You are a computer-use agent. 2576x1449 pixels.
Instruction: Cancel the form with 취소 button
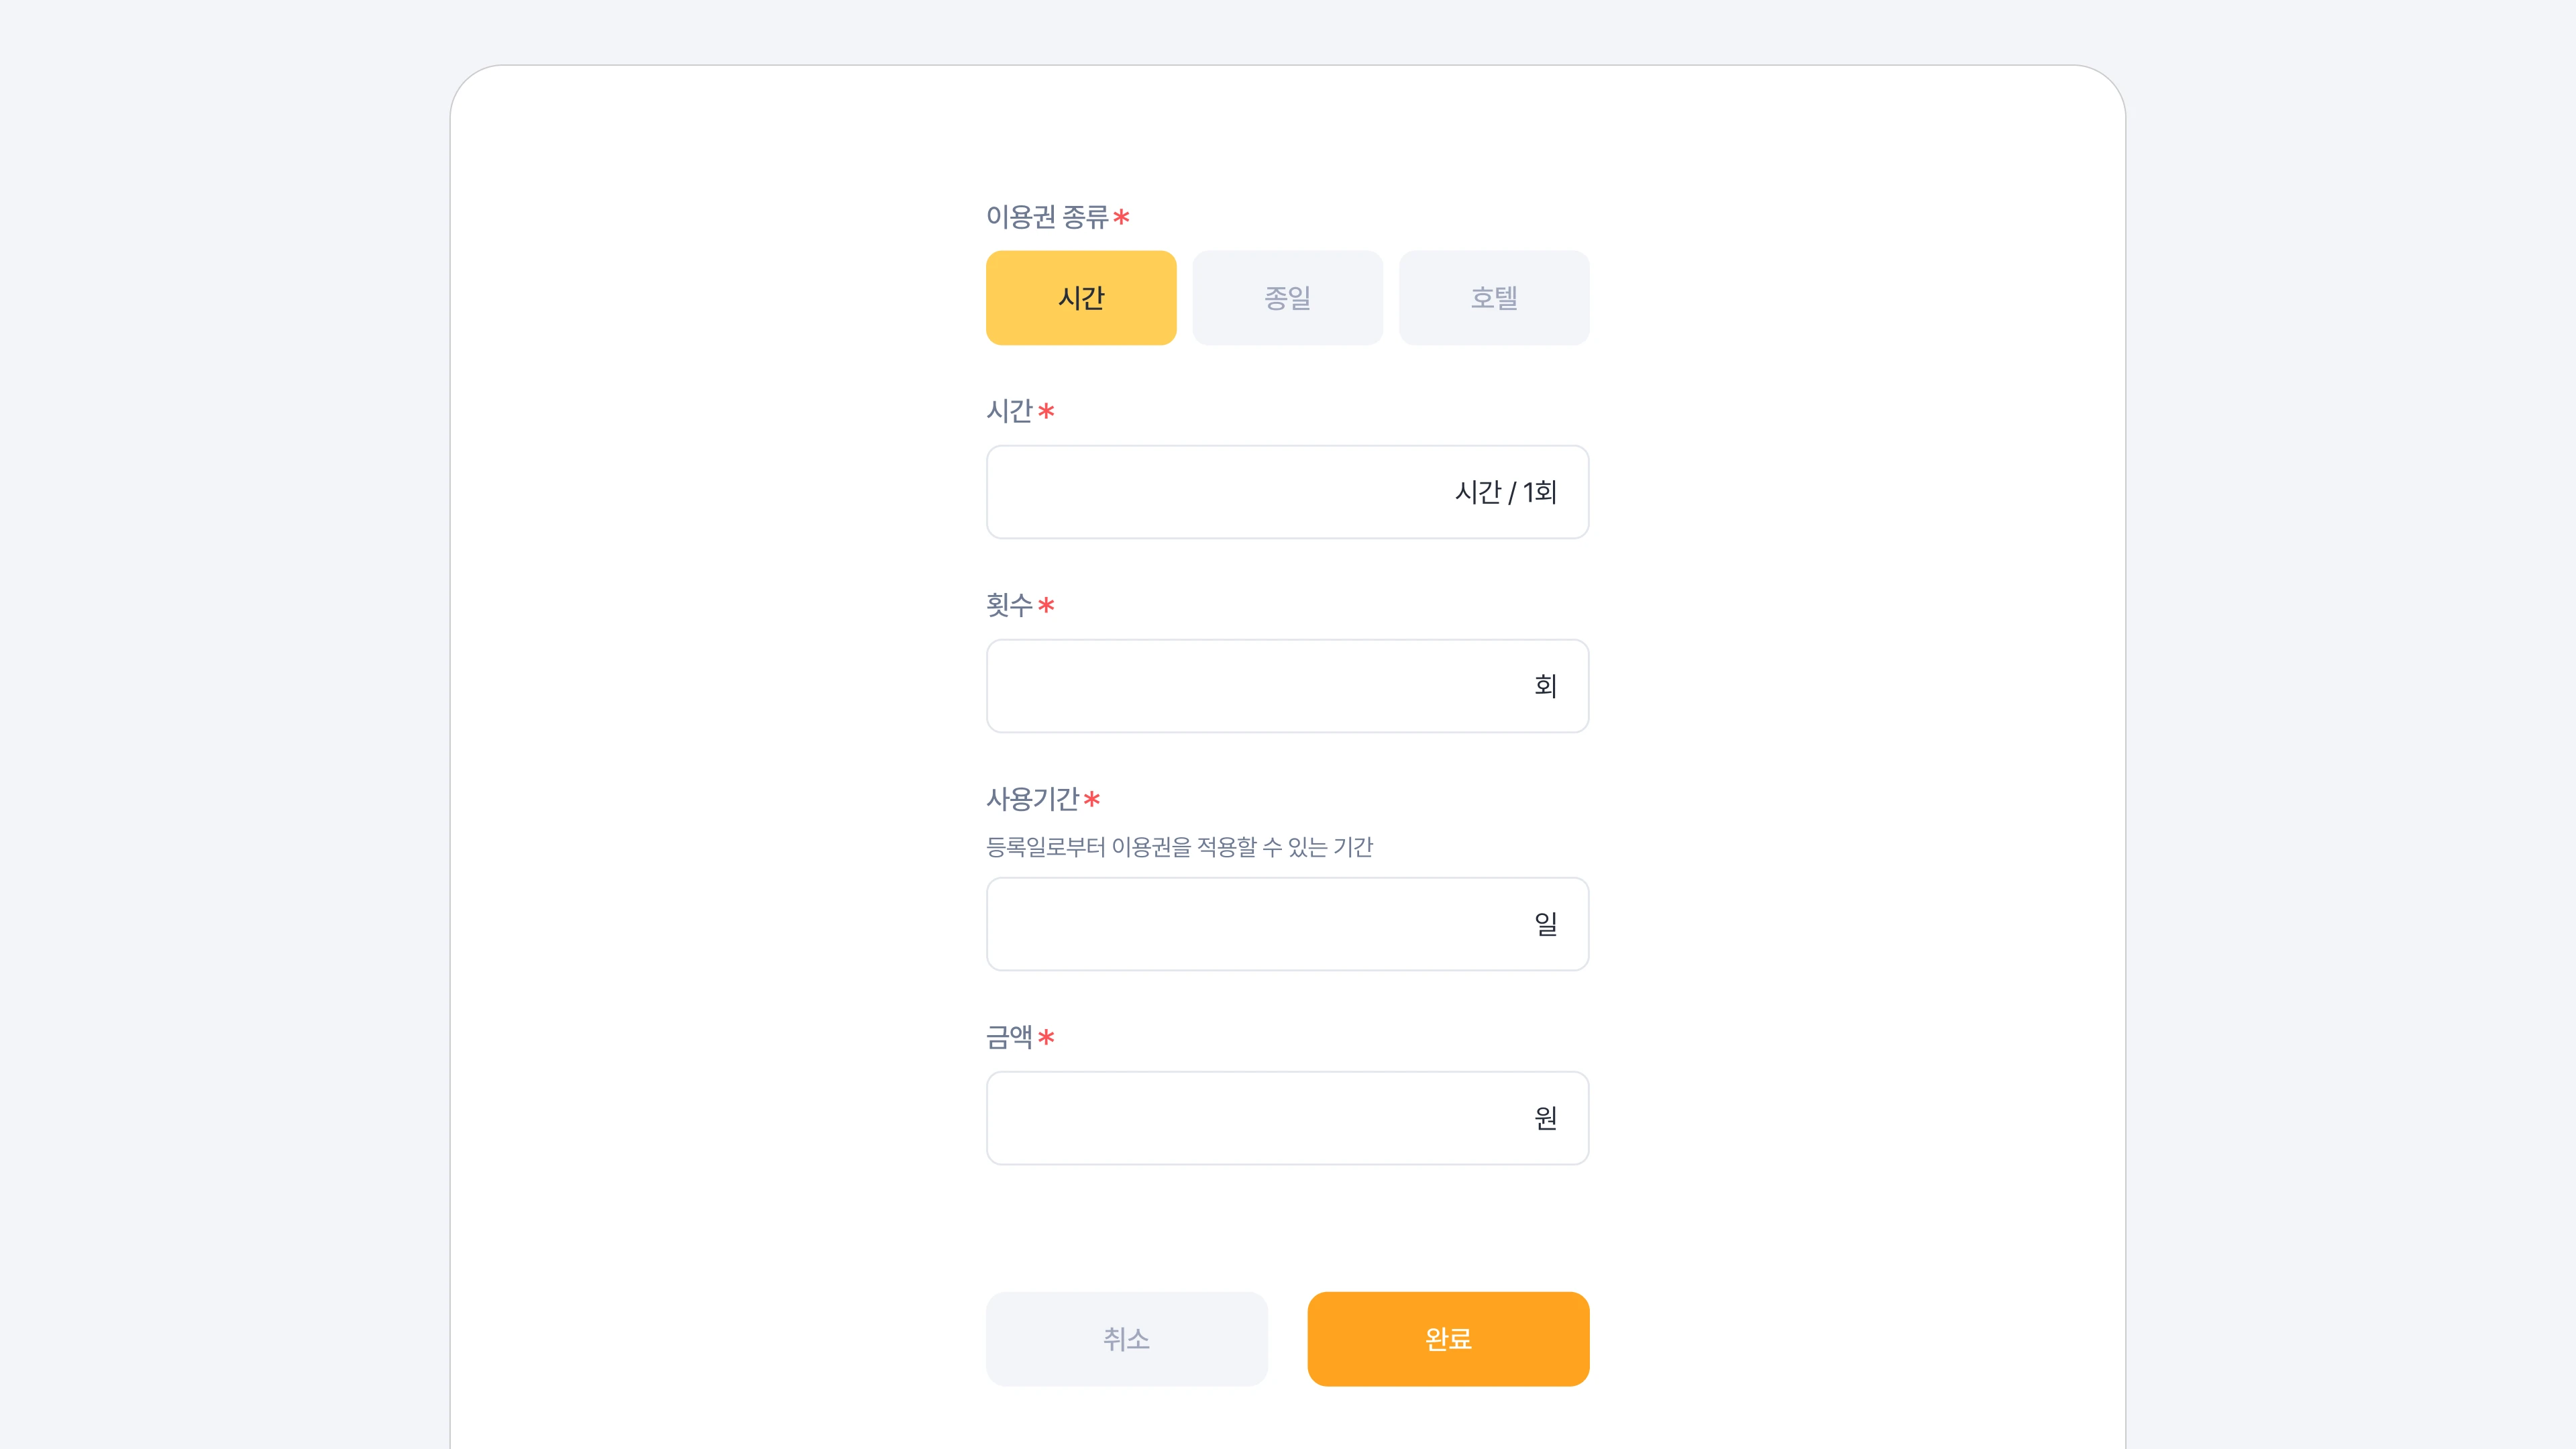(1127, 1339)
